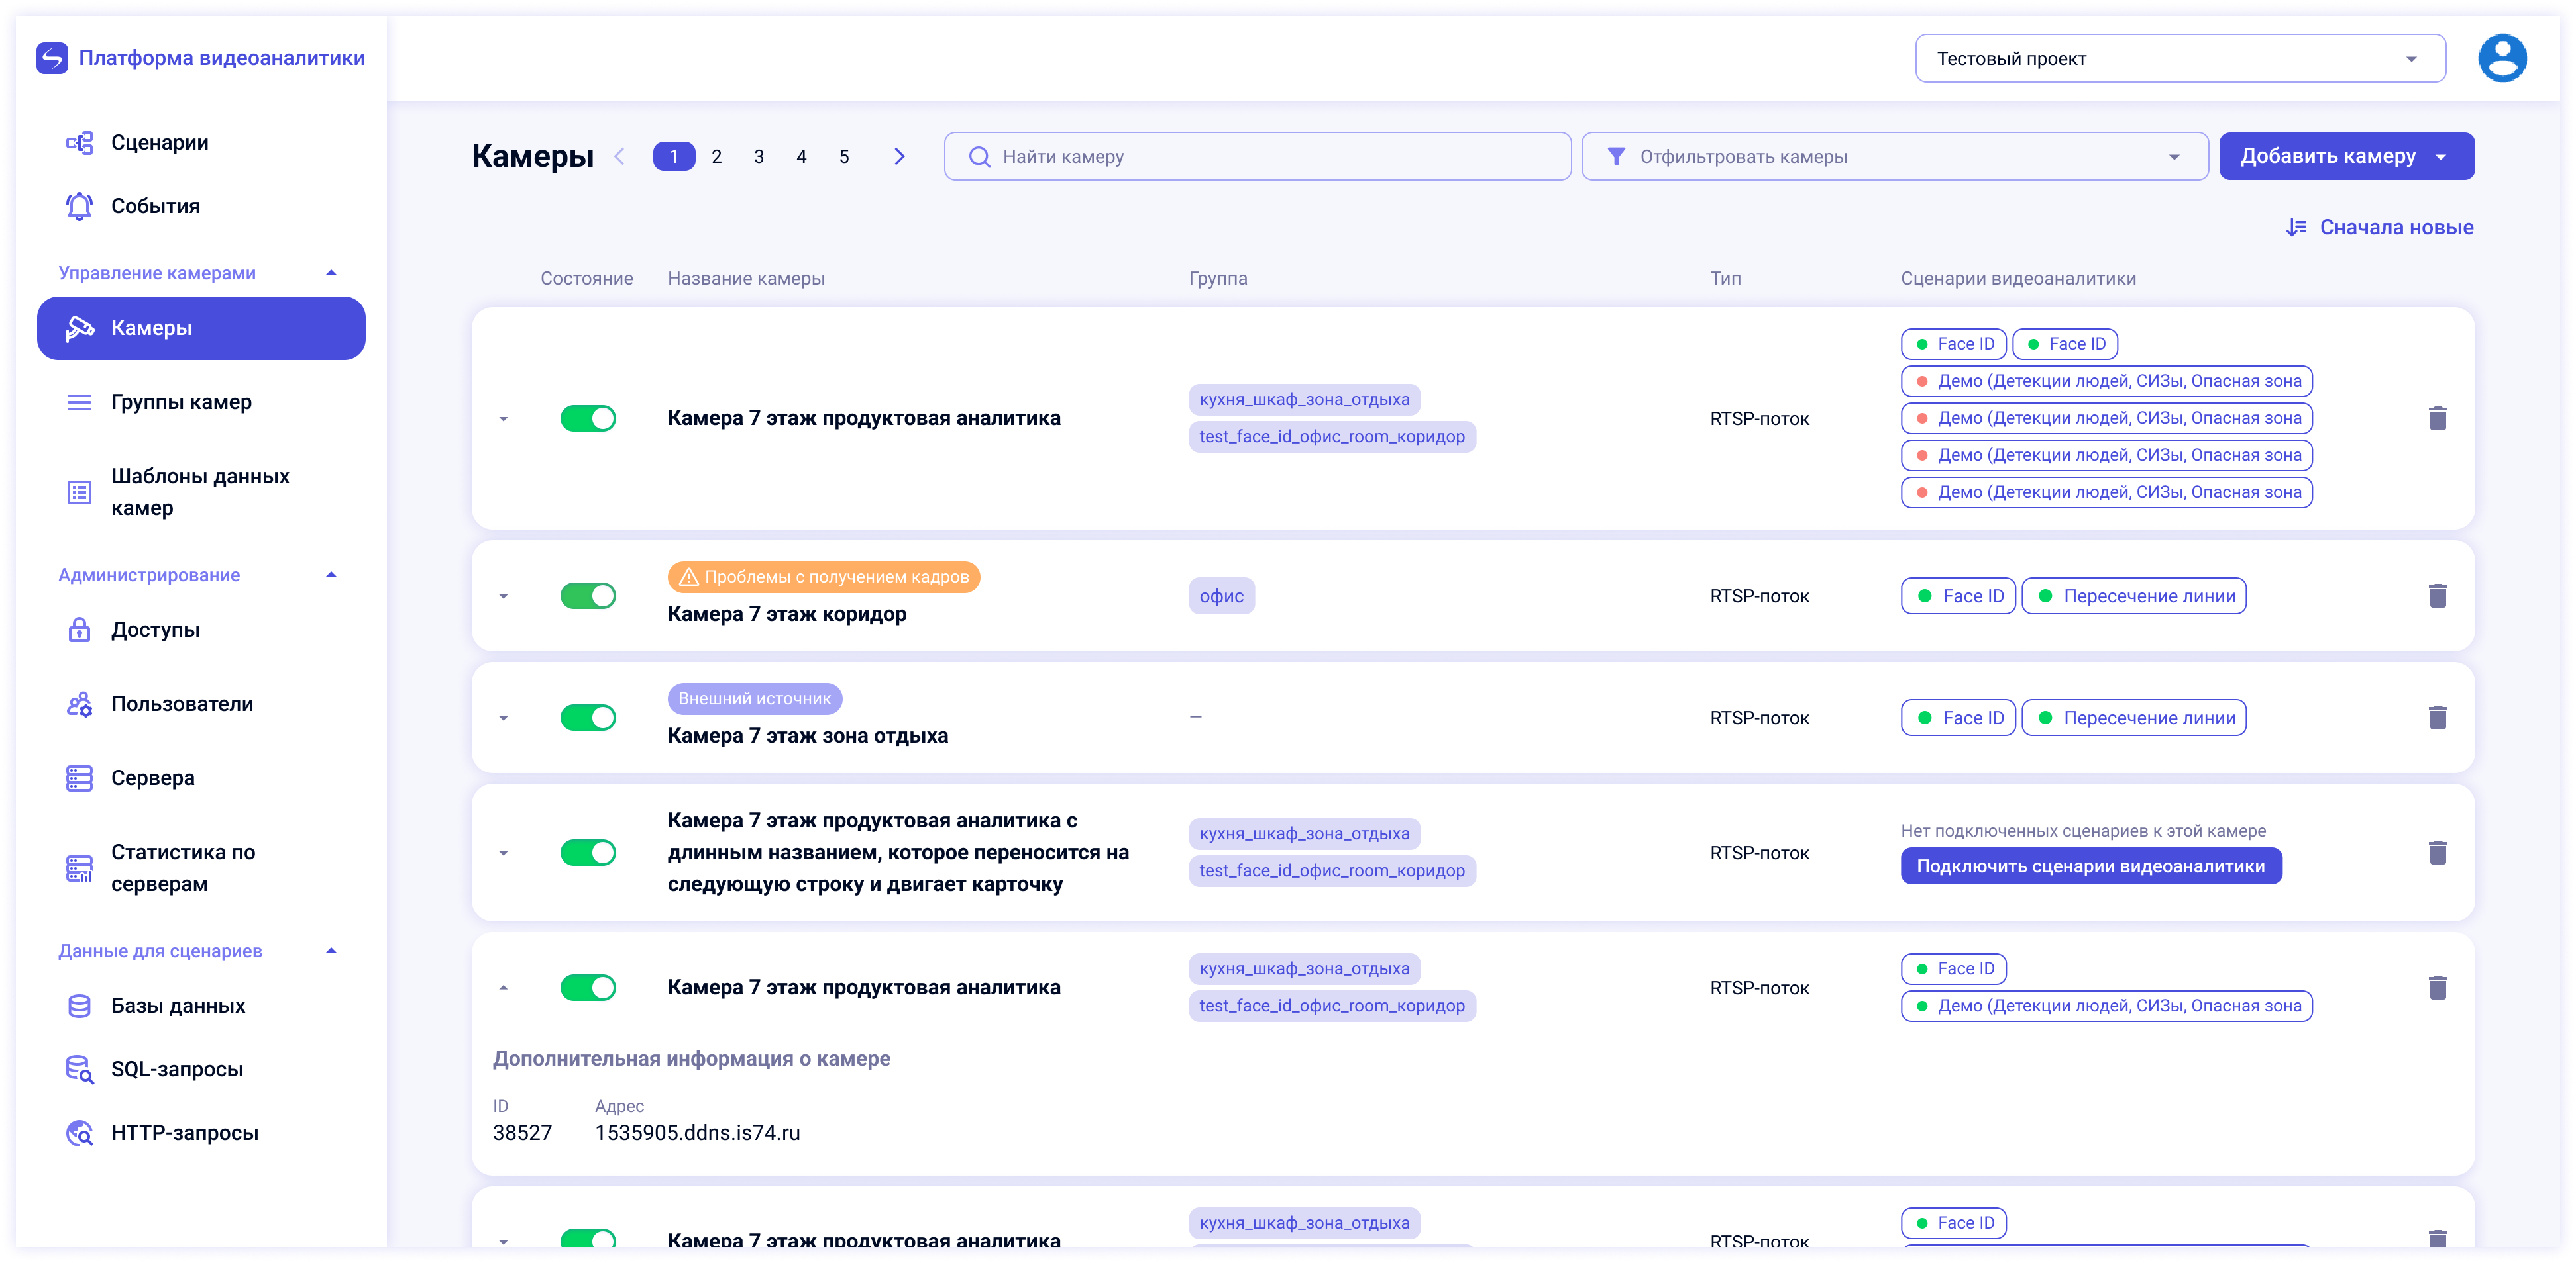The image size is (2576, 1263).
Task: Open Сервера menu item
Action: (x=201, y=777)
